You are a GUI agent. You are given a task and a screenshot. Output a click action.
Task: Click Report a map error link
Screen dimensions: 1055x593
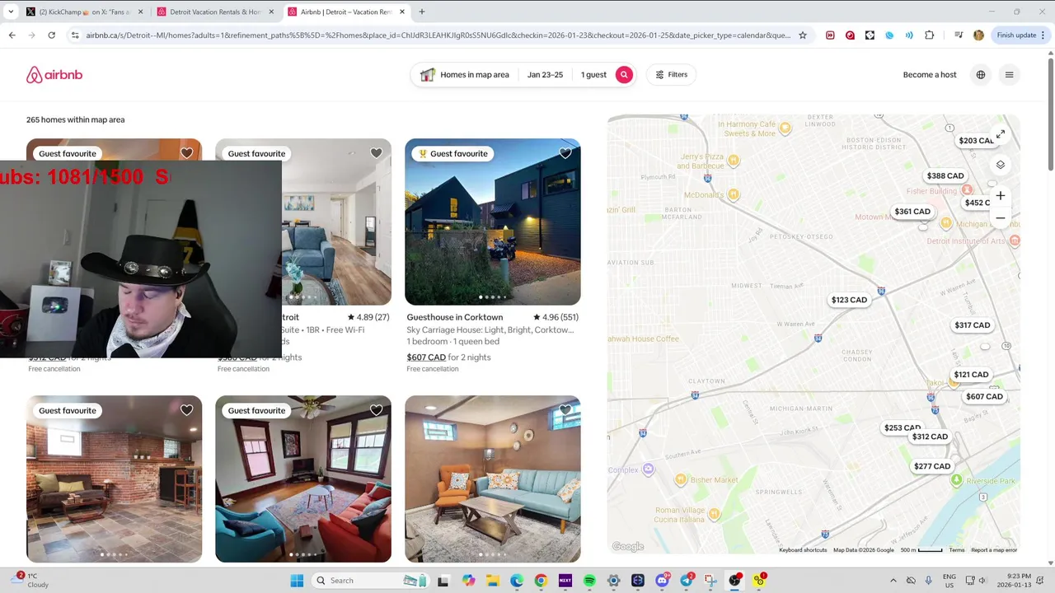[x=994, y=550]
